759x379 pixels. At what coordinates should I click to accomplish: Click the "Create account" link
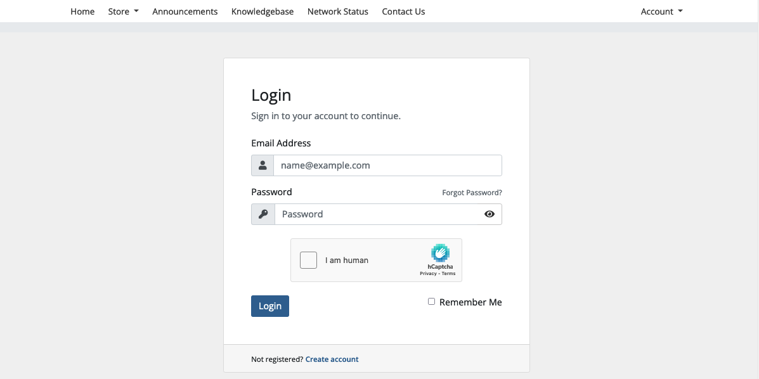[x=332, y=359]
